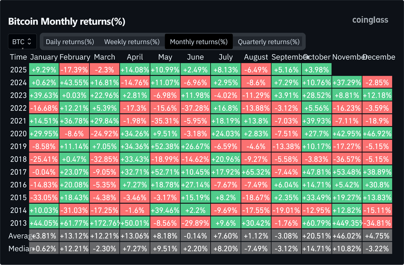Image resolution: width=404 pixels, height=265 pixels.
Task: Click the 2013 row label
Action: [x=18, y=223]
